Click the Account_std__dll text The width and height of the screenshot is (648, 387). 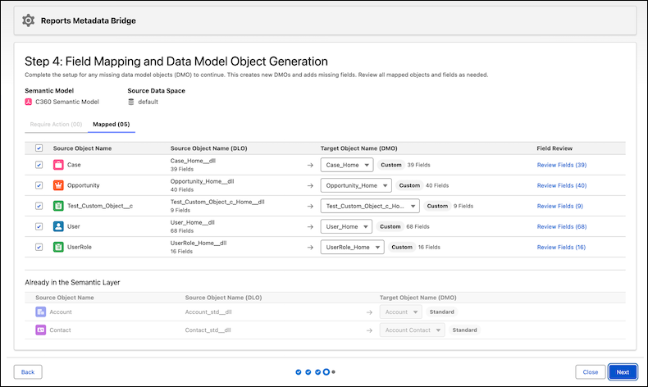[x=208, y=312]
